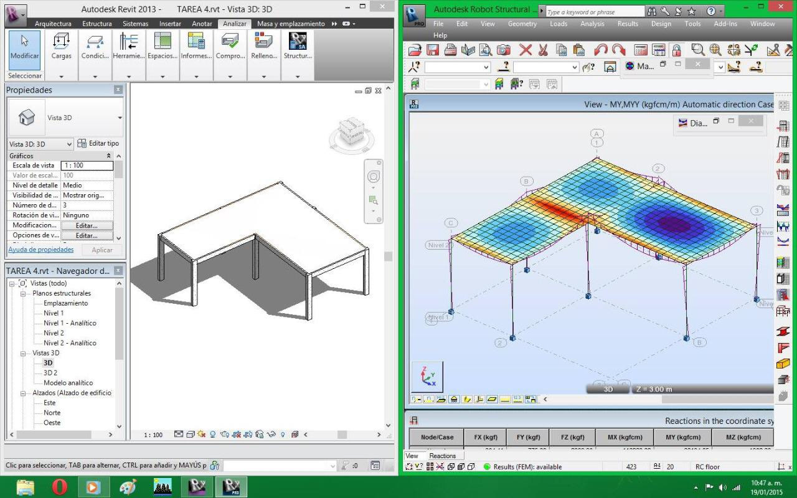Toggle the Revit shadows off/on icon

[212, 435]
